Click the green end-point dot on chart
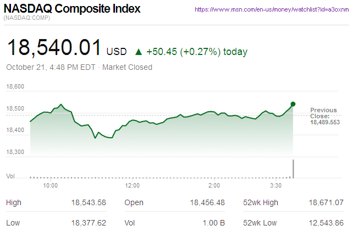The width and height of the screenshot is (352, 231). click(293, 103)
